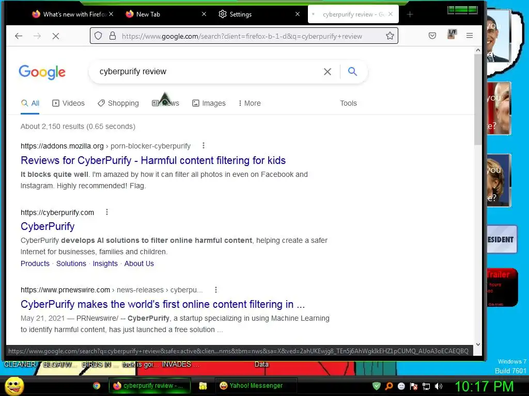Click the Google magnifier search button
The image size is (529, 396).
(352, 71)
